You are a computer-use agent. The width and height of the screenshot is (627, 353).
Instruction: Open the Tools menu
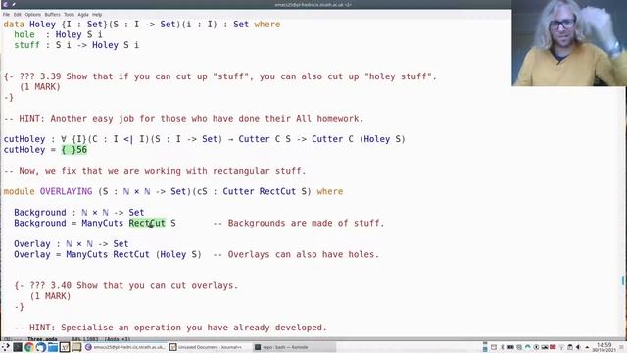[x=70, y=15]
